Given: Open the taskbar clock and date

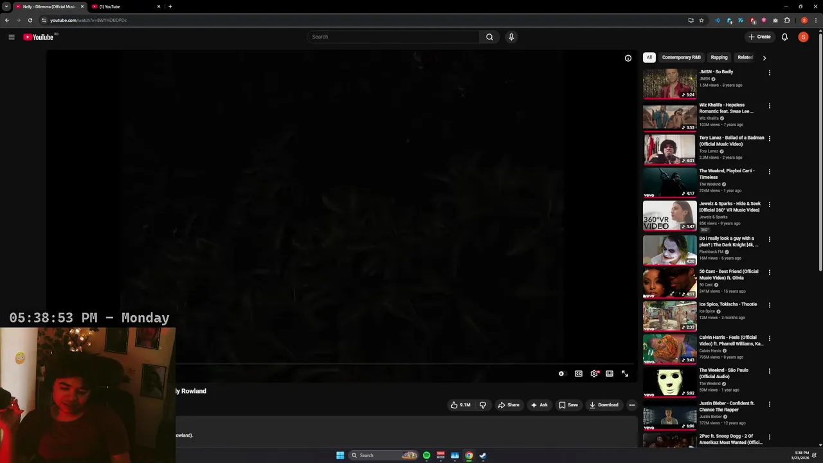Looking at the screenshot, I should point(802,455).
